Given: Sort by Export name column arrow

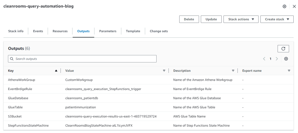Looking at the screenshot, I should [x=289, y=71].
